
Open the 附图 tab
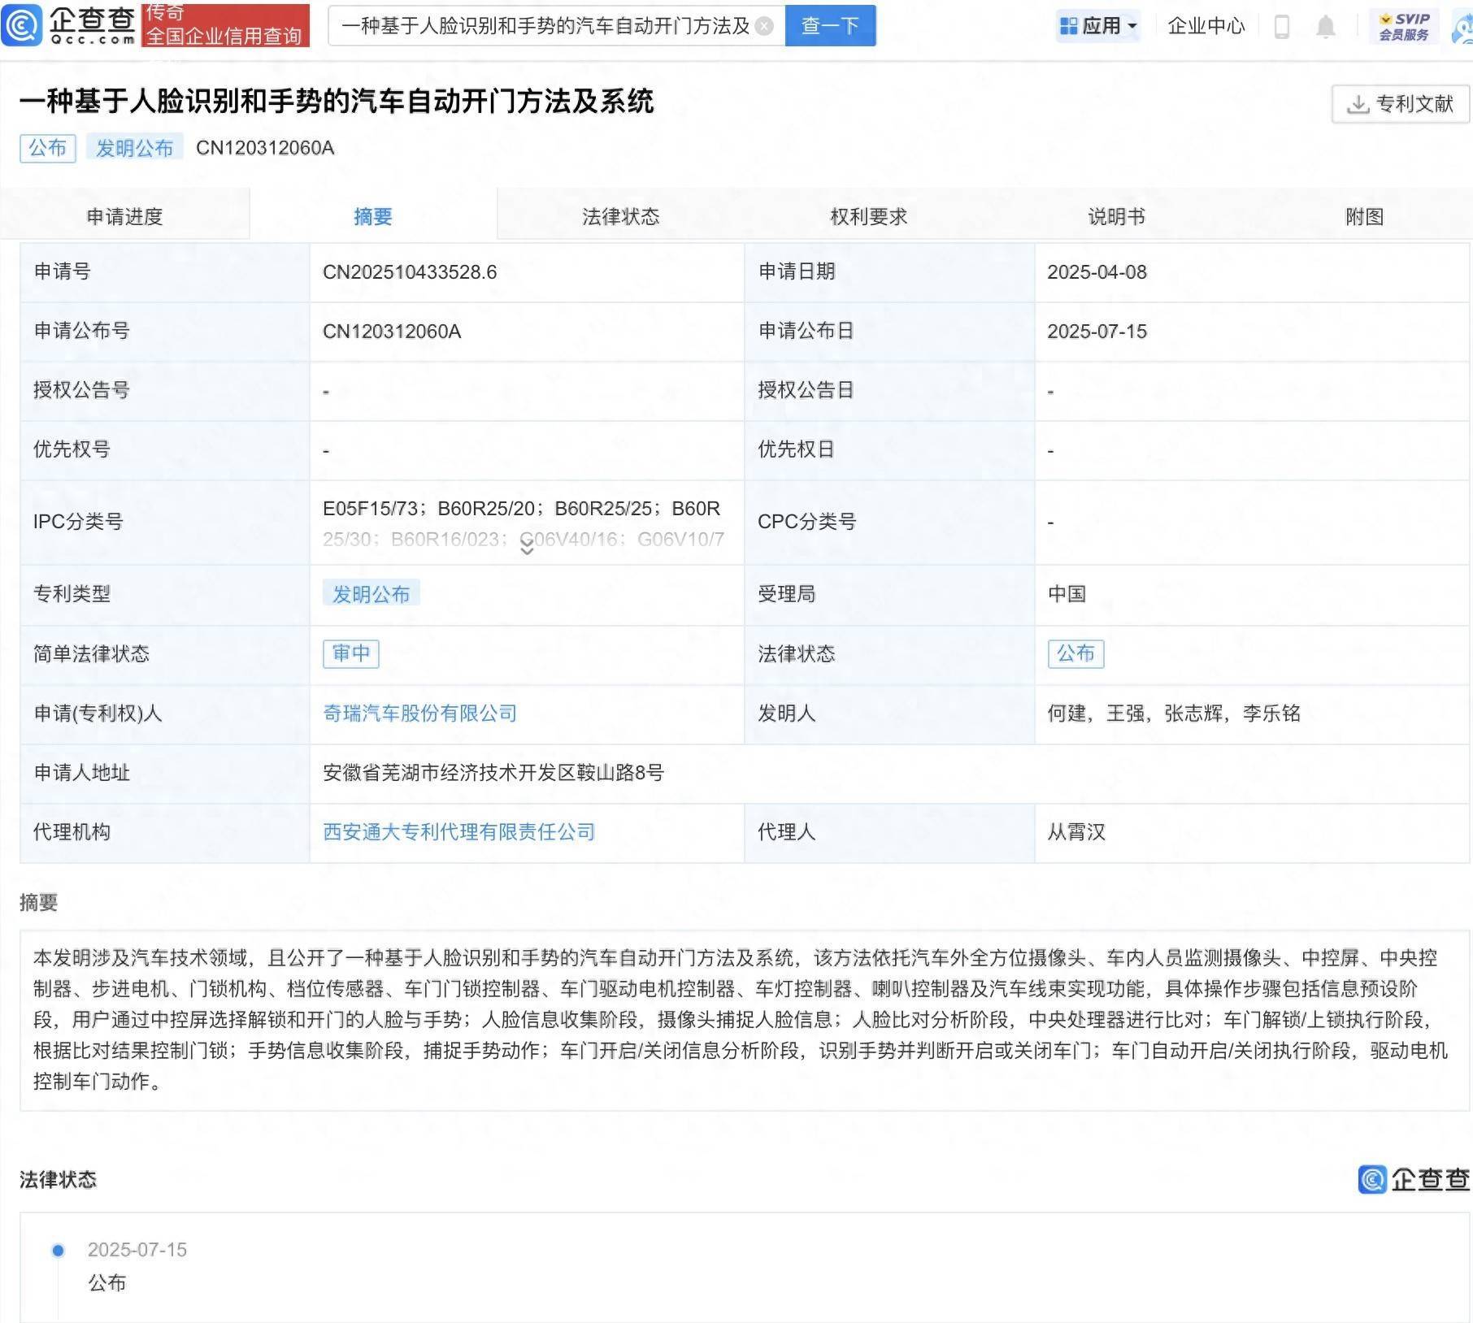[1366, 215]
